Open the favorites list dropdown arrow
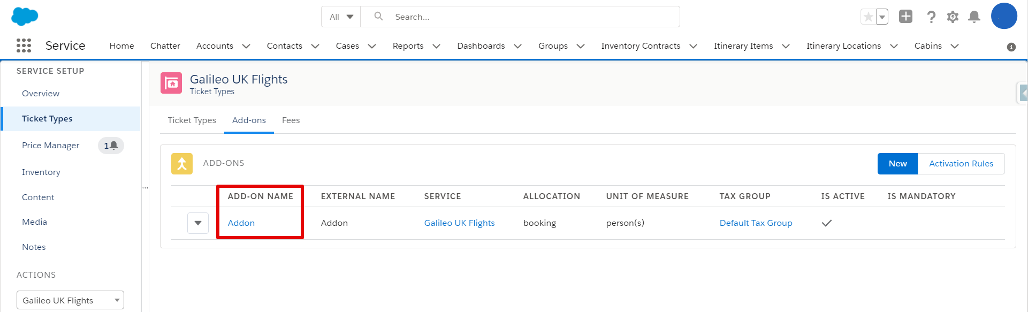1028x312 pixels. tap(882, 17)
